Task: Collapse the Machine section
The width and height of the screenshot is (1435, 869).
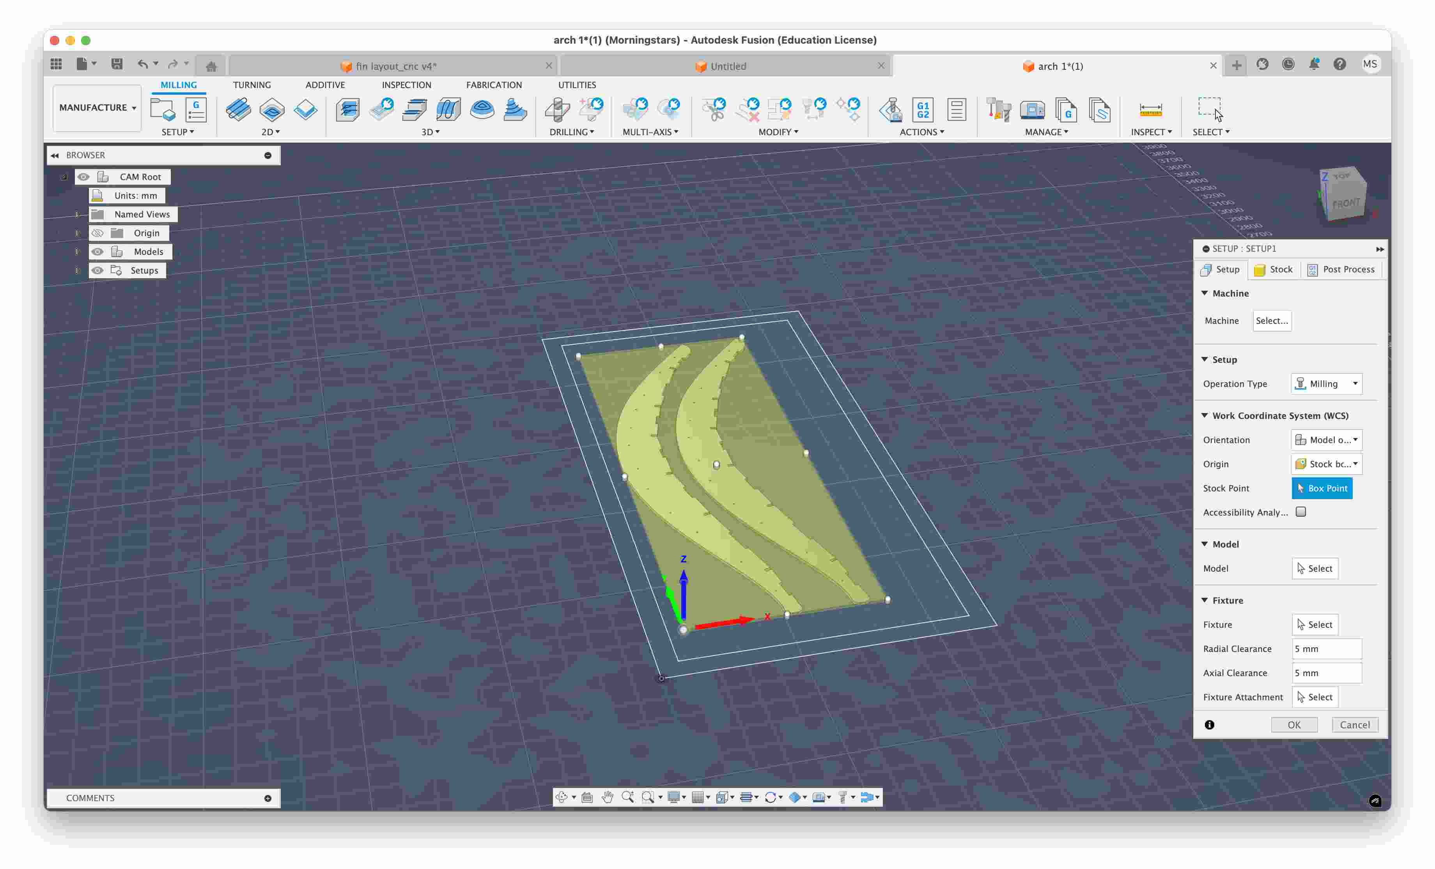Action: click(1205, 293)
